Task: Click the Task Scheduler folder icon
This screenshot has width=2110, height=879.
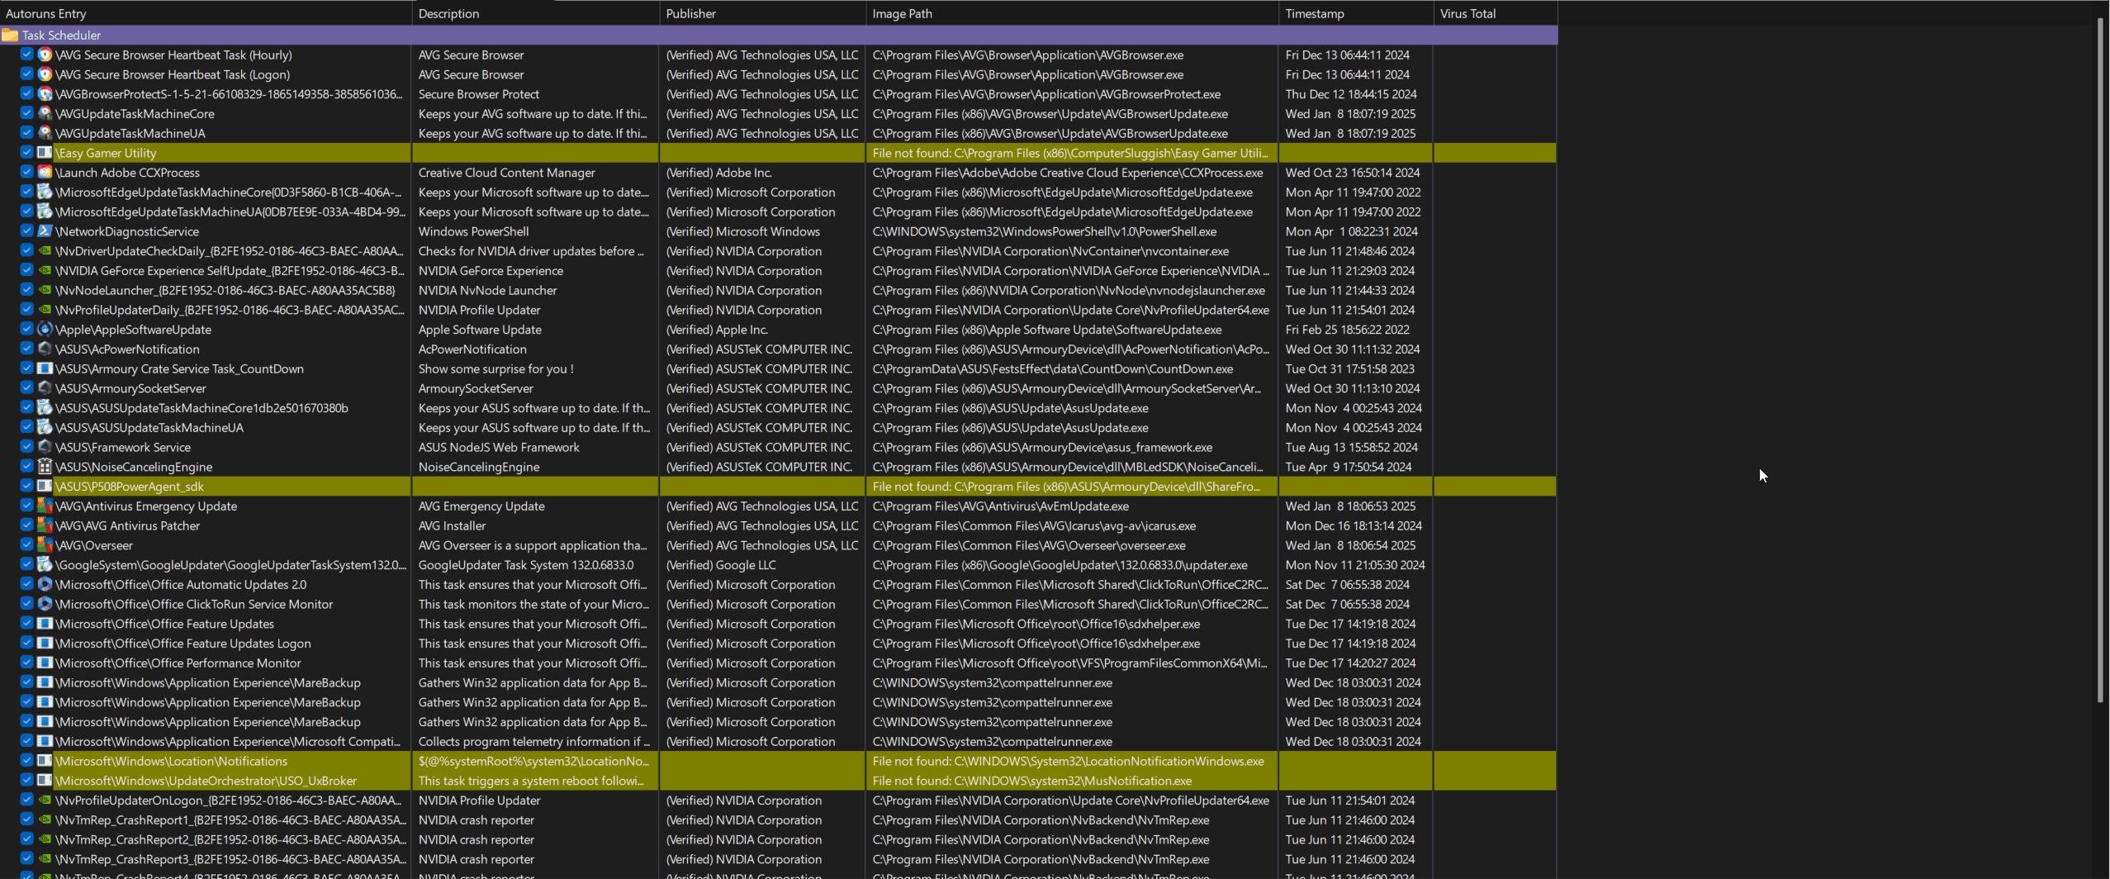Action: click(x=10, y=35)
